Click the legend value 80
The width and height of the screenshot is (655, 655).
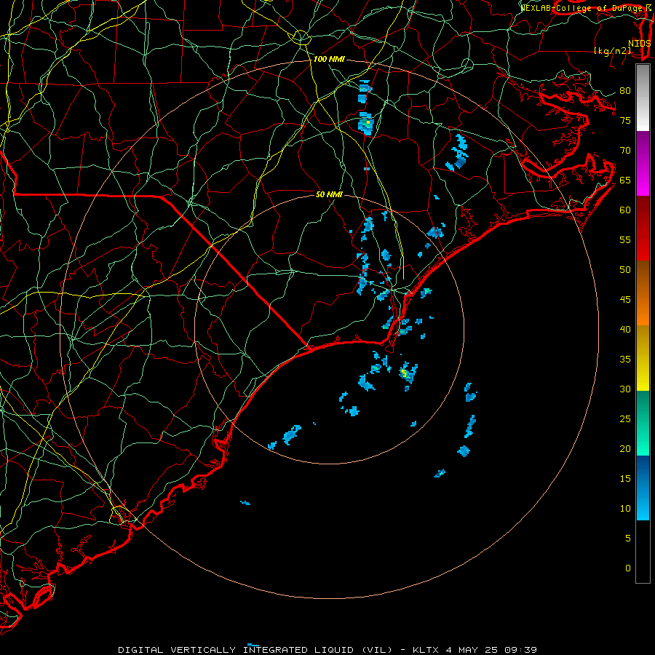[625, 91]
